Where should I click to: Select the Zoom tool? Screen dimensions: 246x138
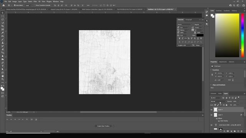coord(3,79)
